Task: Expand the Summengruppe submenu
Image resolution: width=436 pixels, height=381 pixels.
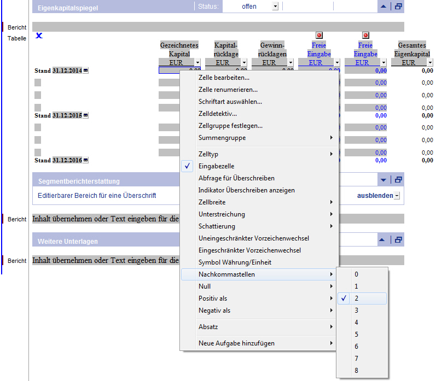Action: [258, 138]
